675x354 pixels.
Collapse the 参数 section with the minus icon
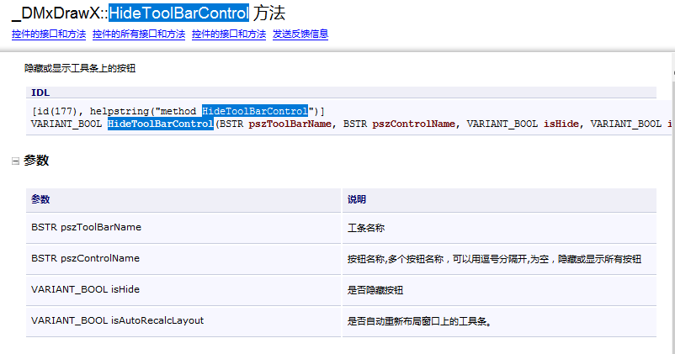15,161
